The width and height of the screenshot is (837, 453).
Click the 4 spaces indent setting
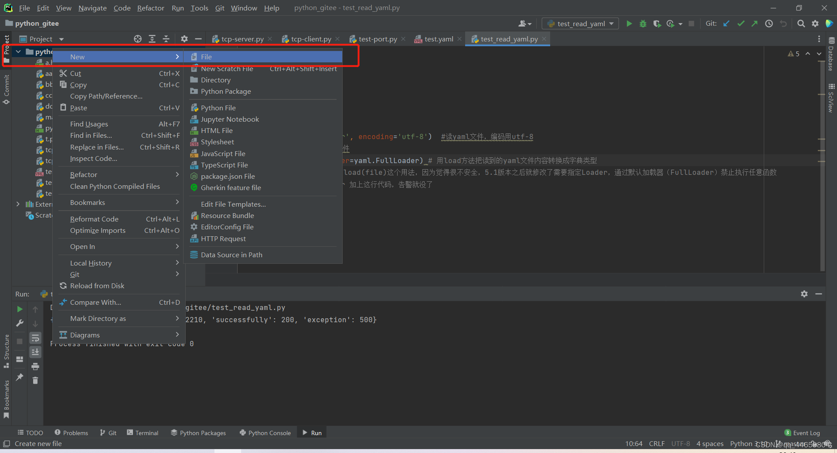(x=710, y=443)
